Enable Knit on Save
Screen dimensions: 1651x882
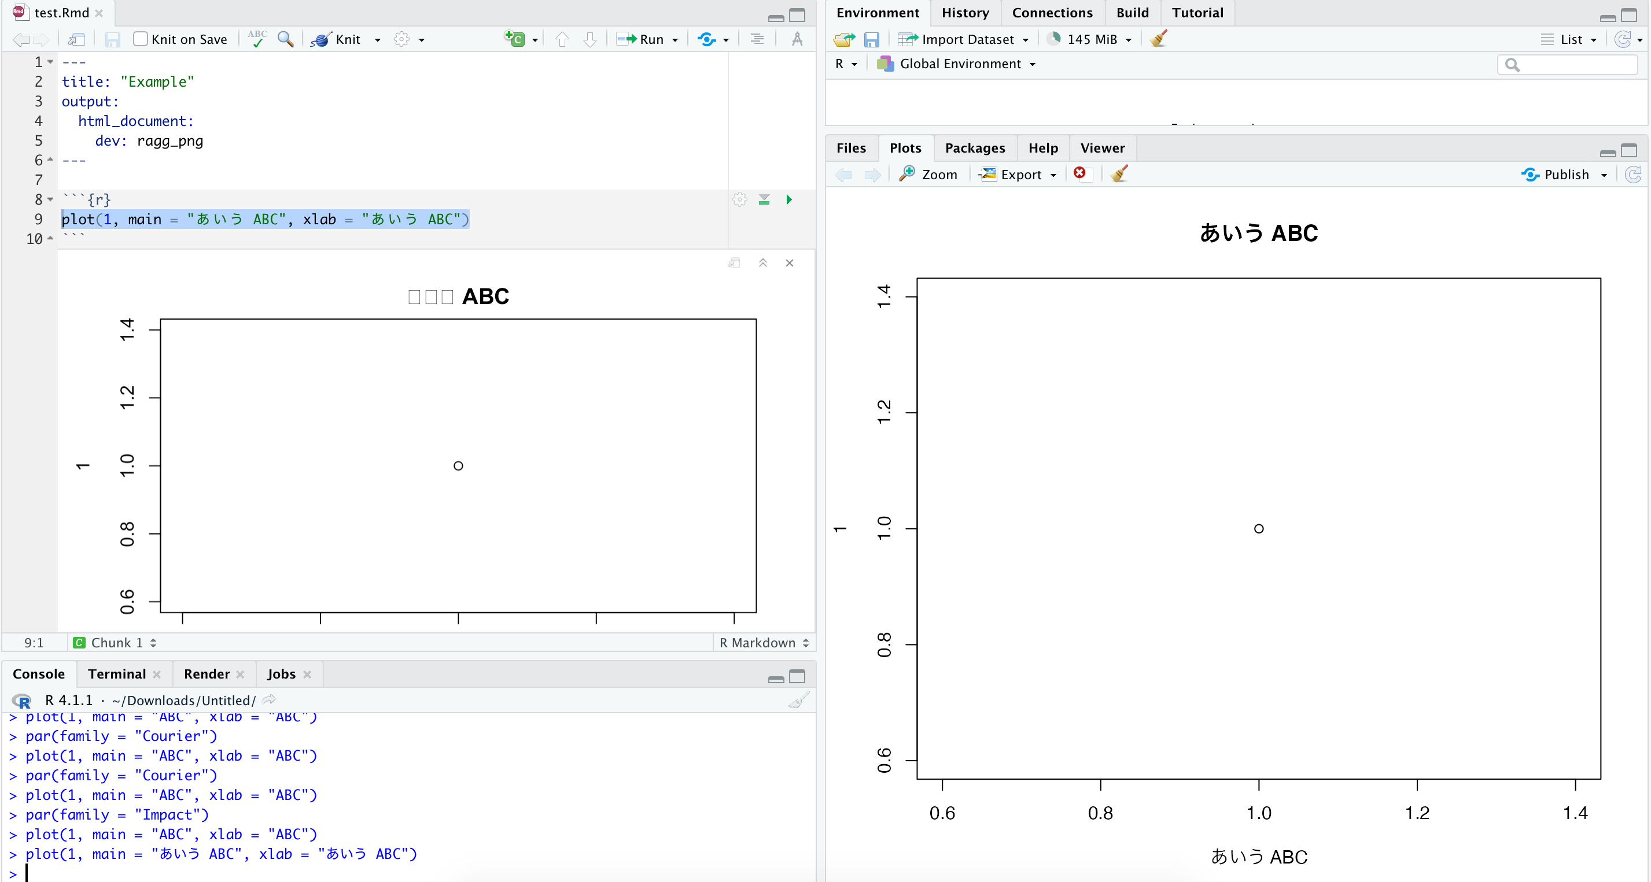point(141,38)
